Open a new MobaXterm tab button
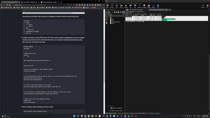This screenshot has height=118, width=210. 170,10
